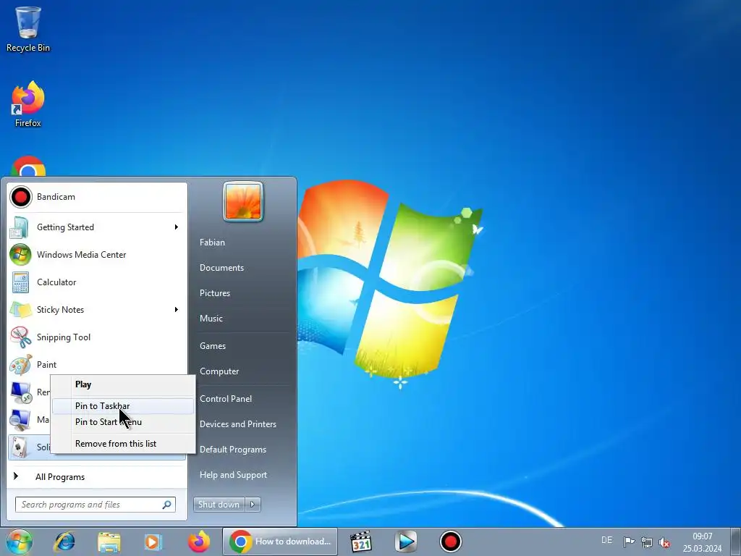Click the muted volume tray icon
Viewport: 741px width, 556px height.
(x=664, y=542)
